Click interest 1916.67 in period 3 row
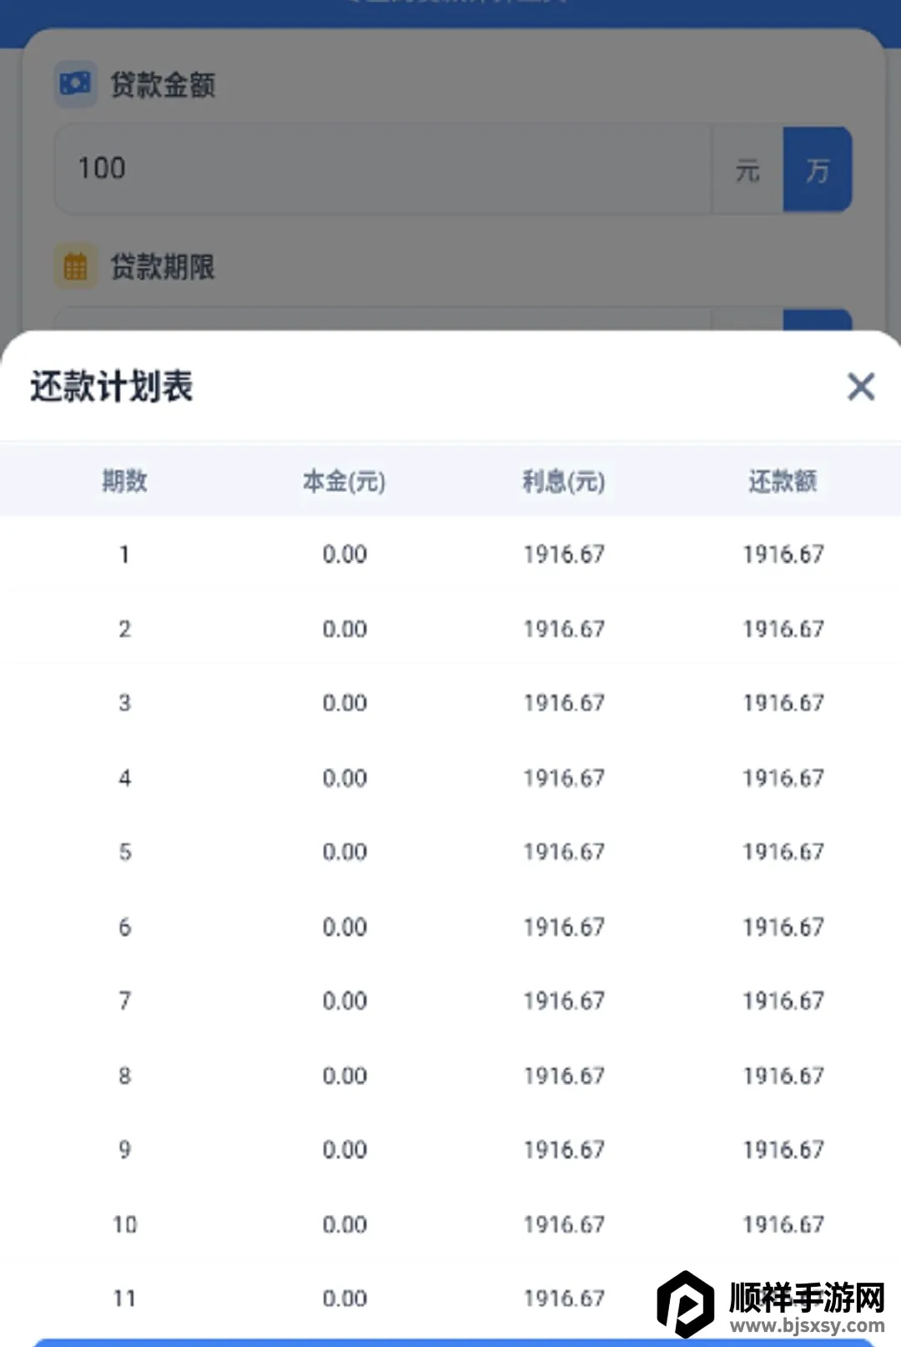901x1347 pixels. click(564, 703)
